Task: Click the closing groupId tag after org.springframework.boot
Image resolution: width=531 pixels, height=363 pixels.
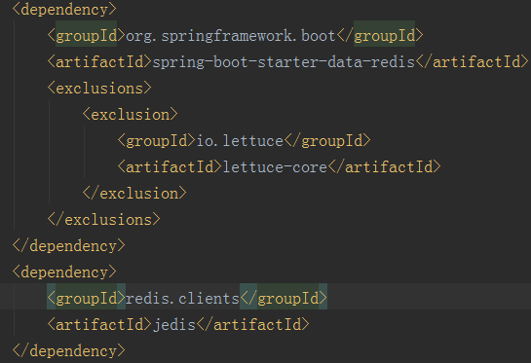Action: 380,36
